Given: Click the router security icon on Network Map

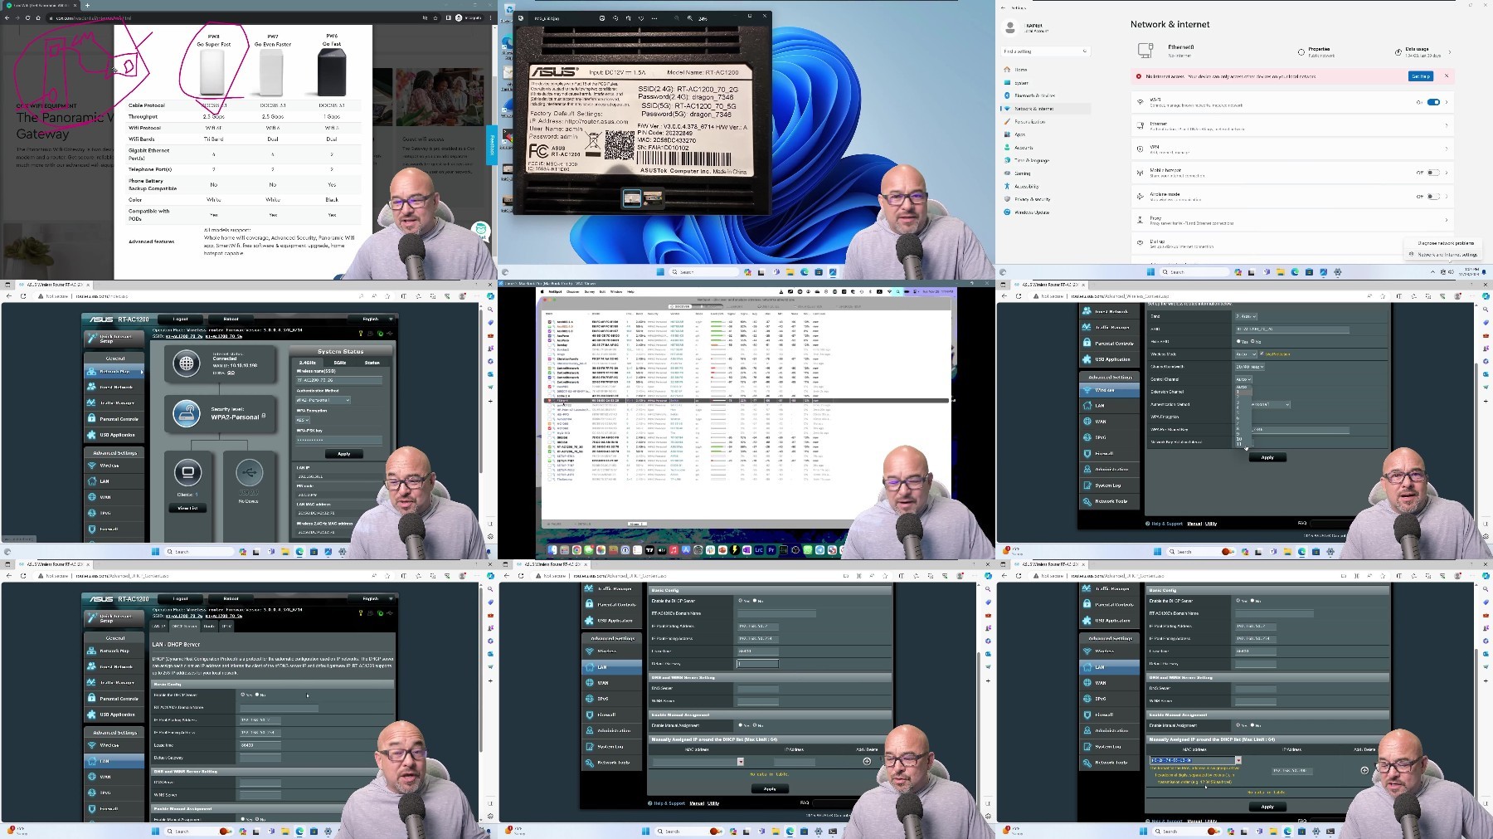Looking at the screenshot, I should point(187,412).
